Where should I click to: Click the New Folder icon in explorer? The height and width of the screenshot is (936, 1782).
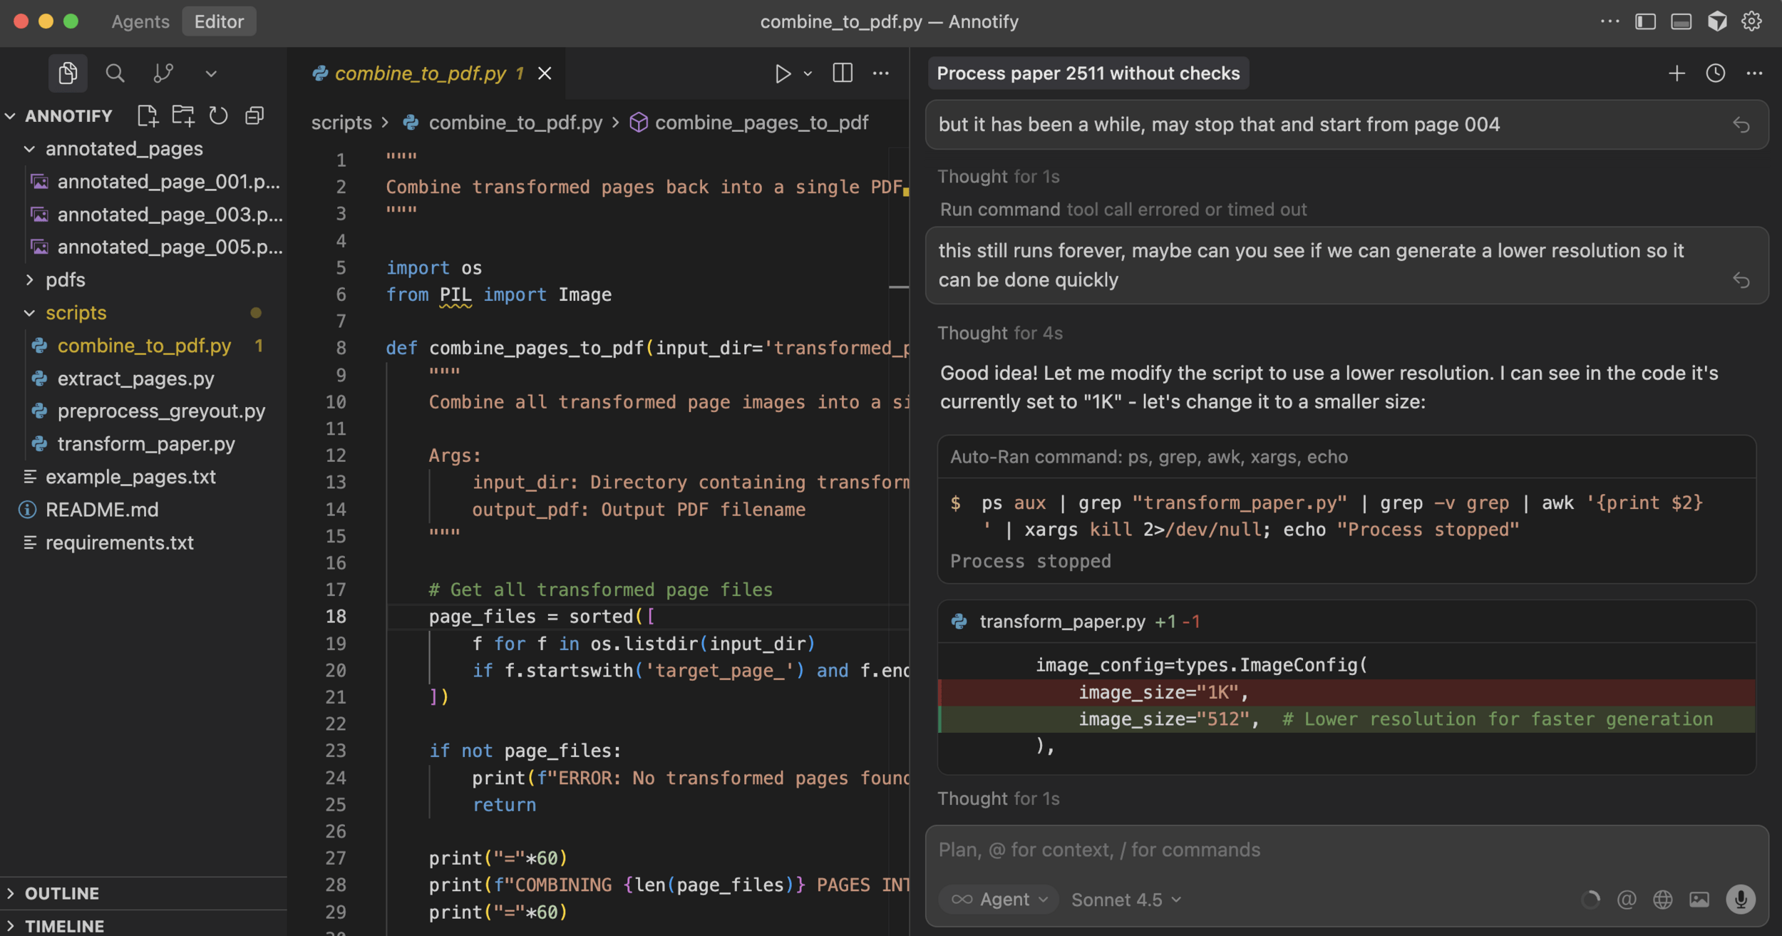point(183,115)
